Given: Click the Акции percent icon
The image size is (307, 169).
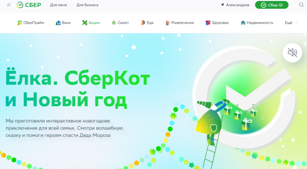Looking at the screenshot, I should (85, 23).
